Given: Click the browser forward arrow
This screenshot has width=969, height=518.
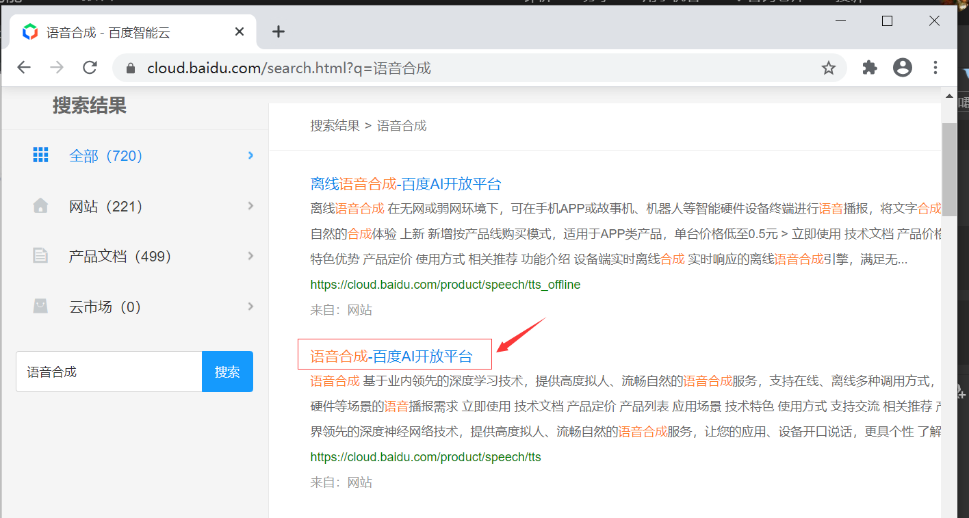Looking at the screenshot, I should (x=57, y=67).
